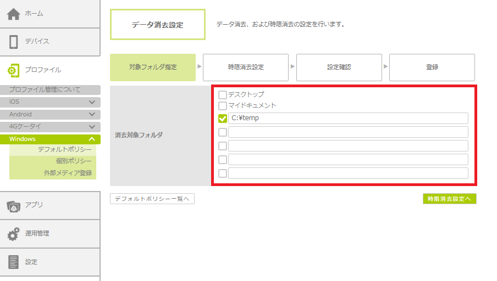Open the Devices phone icon
The image size is (497, 281).
[14, 42]
